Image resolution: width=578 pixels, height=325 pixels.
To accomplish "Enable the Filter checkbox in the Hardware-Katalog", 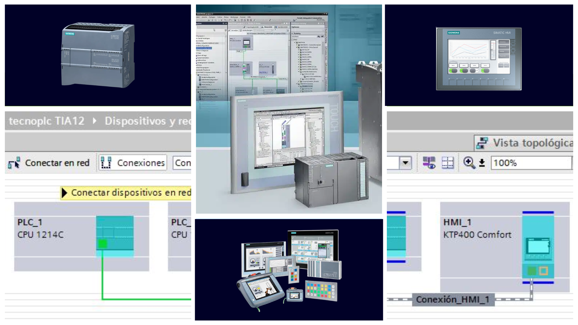I will click(x=293, y=39).
